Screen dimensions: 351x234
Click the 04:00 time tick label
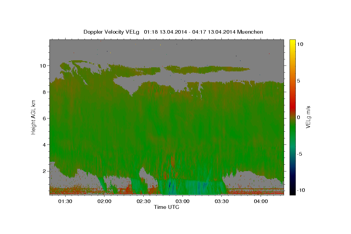(261, 201)
